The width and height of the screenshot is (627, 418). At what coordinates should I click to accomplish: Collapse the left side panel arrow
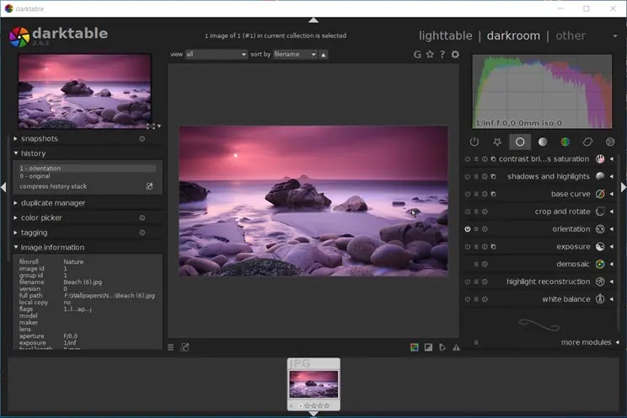point(3,187)
